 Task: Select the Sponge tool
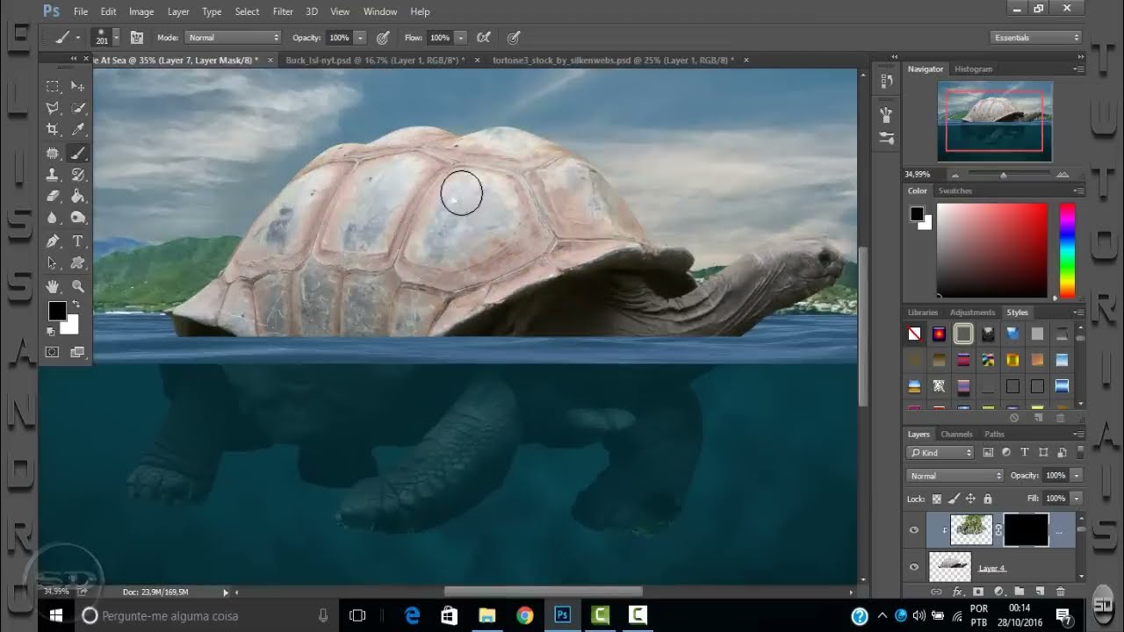77,218
